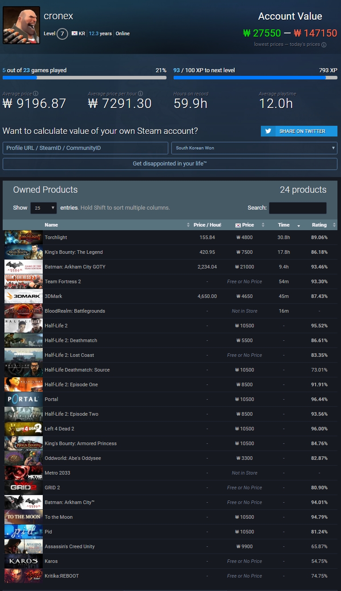The image size is (341, 591).
Task: Click the Karos logo thumbnail
Action: pos(24,561)
